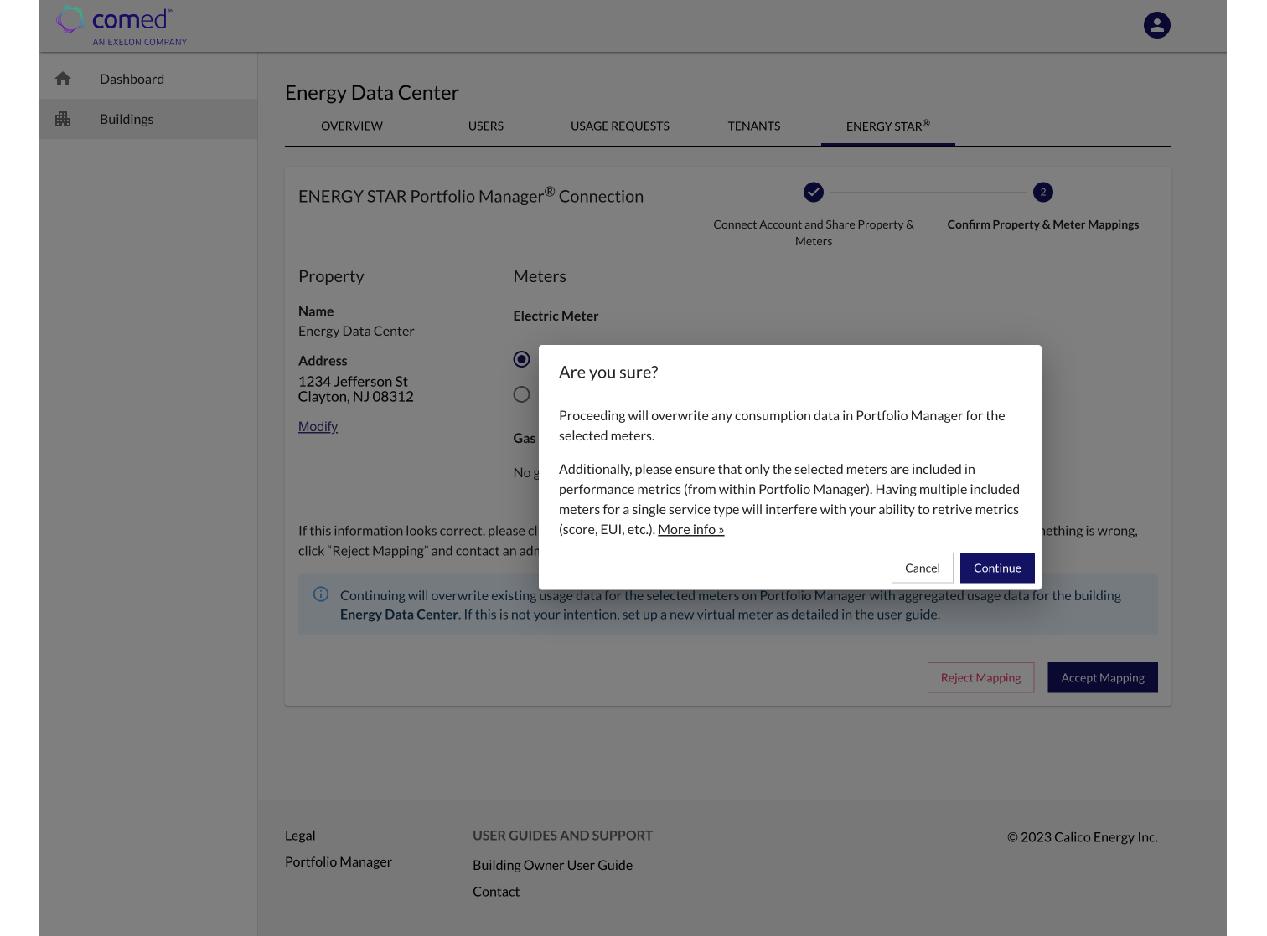1267x936 pixels.
Task: Click the Dashboard home icon
Action: pos(63,79)
